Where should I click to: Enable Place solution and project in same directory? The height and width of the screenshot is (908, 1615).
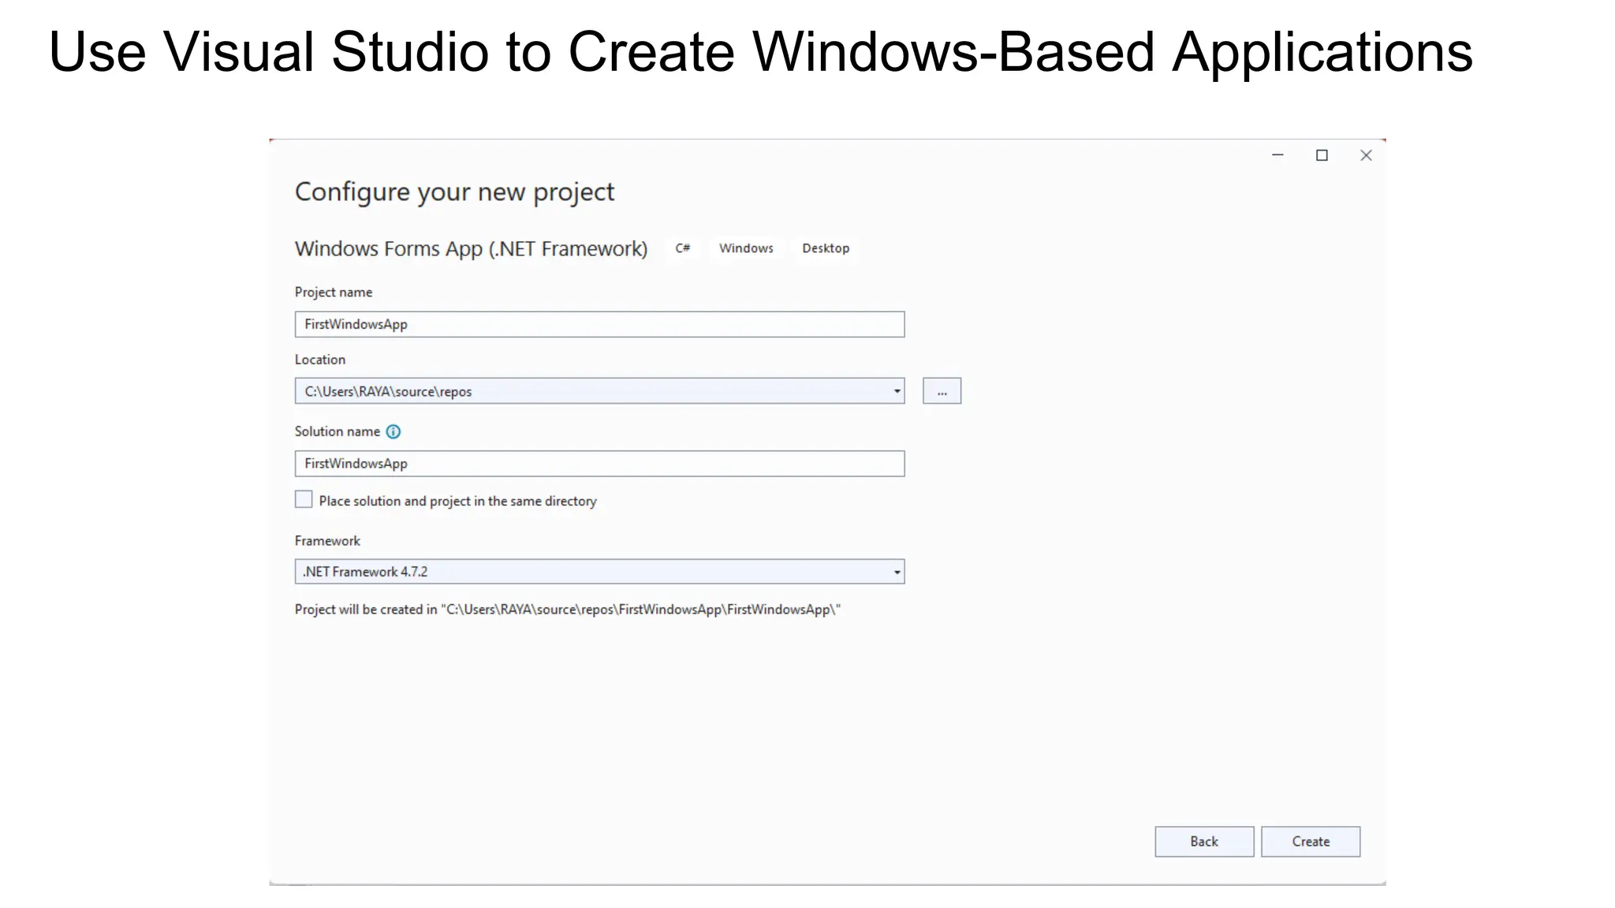point(304,500)
